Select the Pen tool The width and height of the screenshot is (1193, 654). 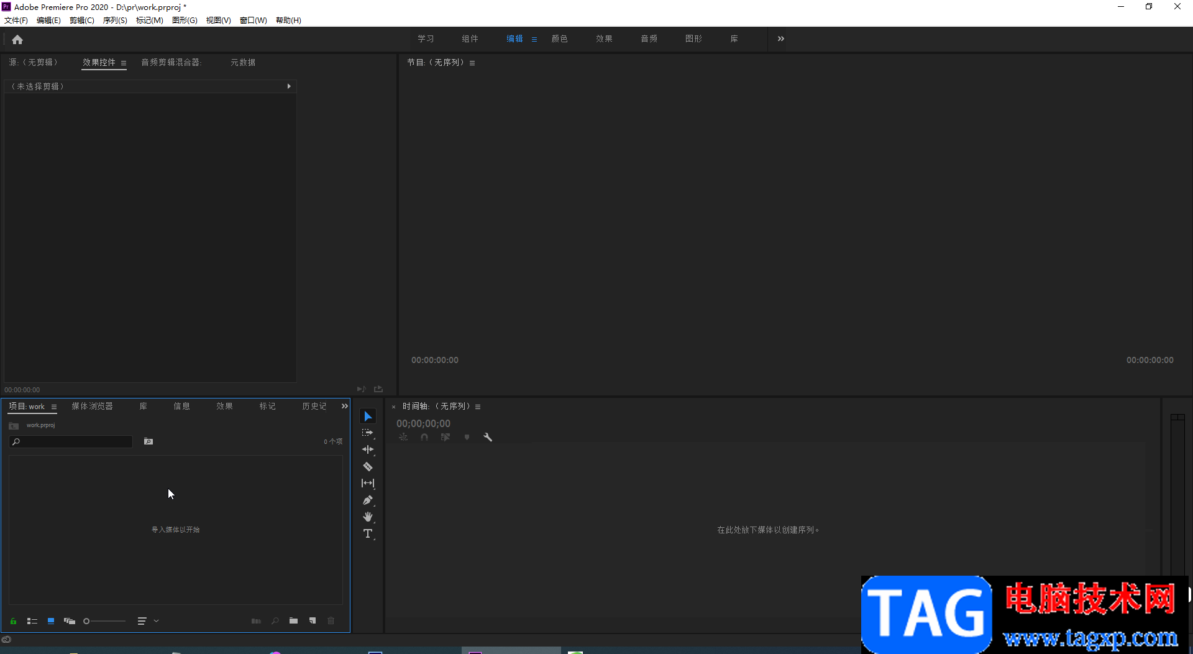coord(368,500)
